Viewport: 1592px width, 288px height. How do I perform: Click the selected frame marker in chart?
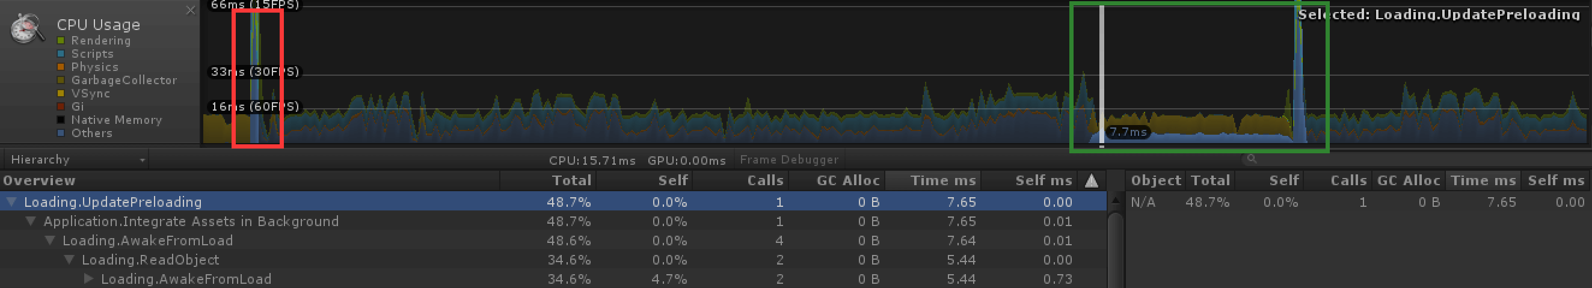click(x=1101, y=75)
